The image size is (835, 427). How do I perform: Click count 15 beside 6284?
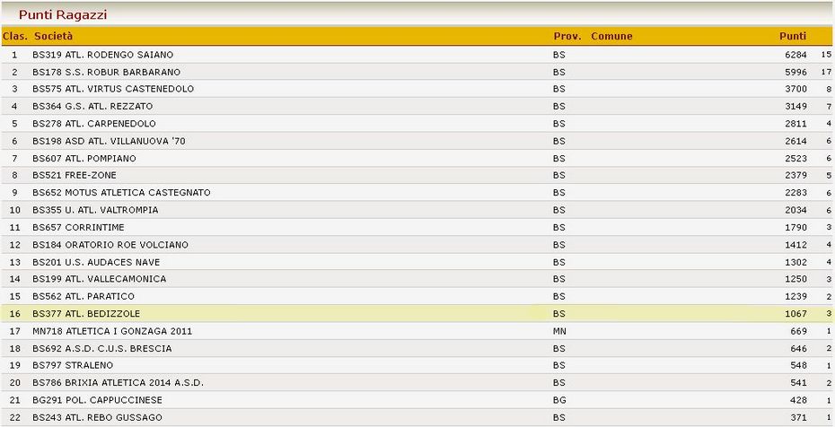(826, 55)
